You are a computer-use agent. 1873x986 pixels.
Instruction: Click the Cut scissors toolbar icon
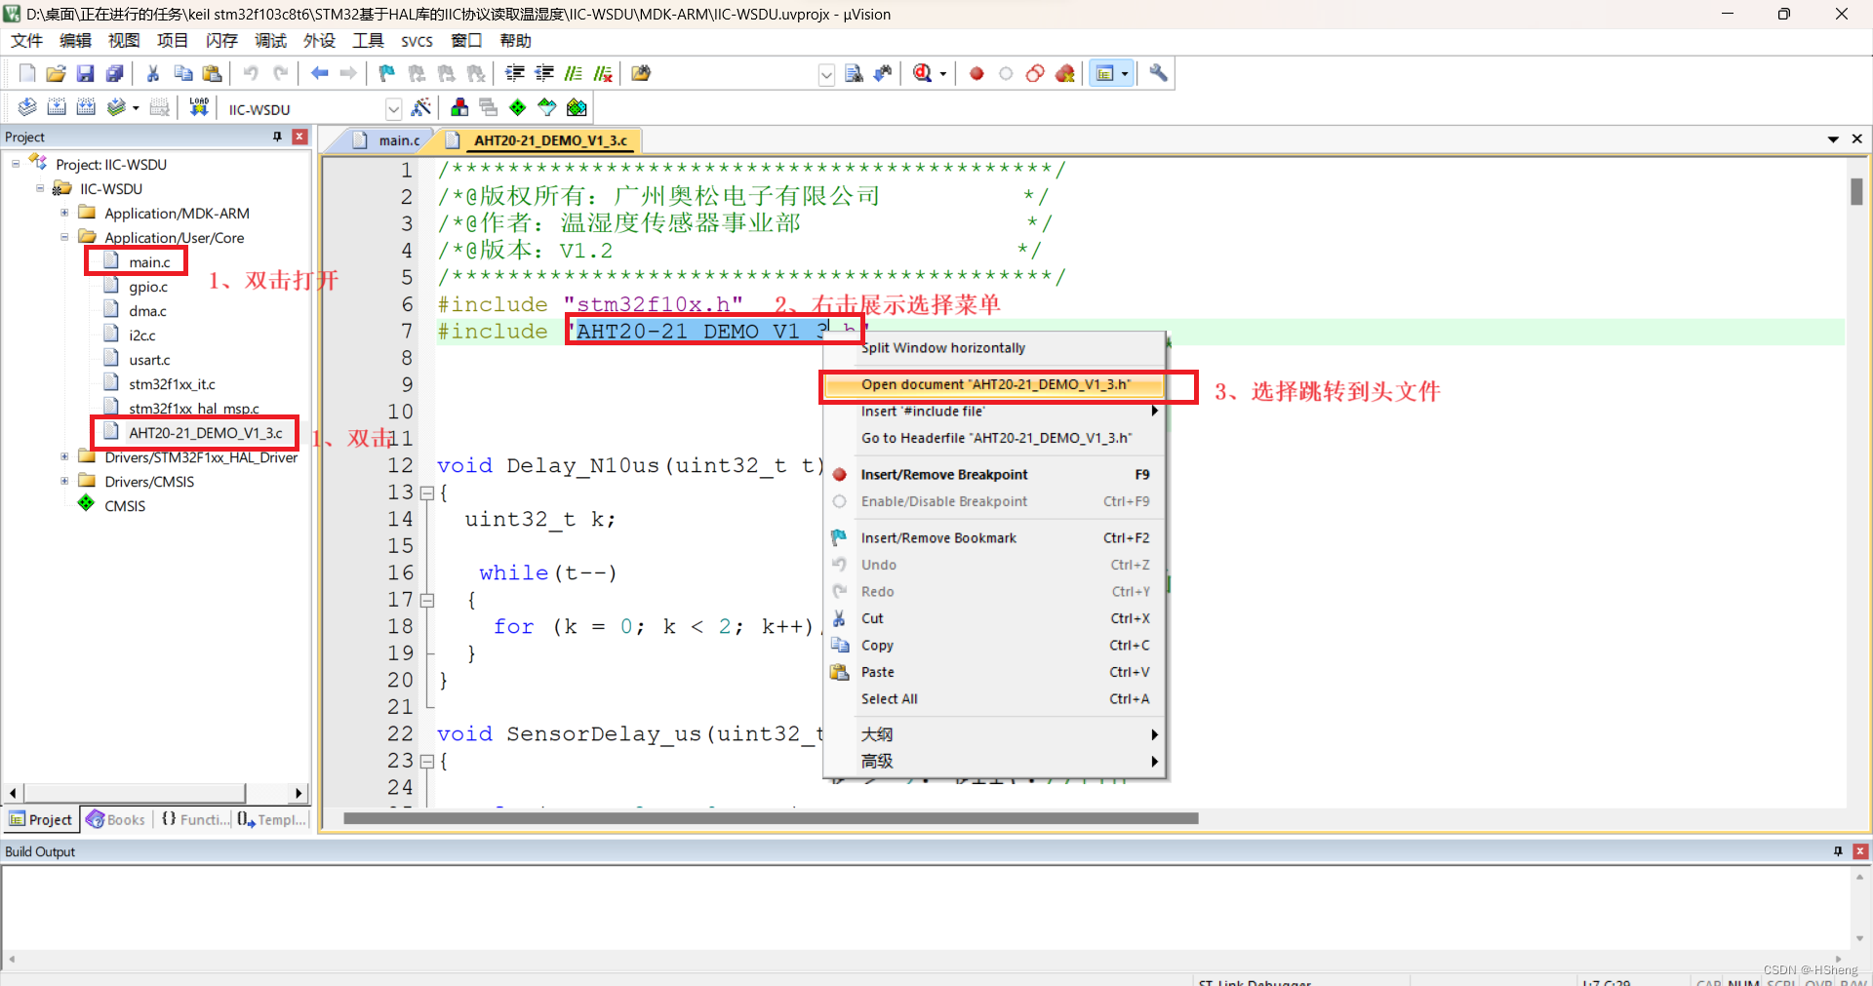(x=153, y=73)
